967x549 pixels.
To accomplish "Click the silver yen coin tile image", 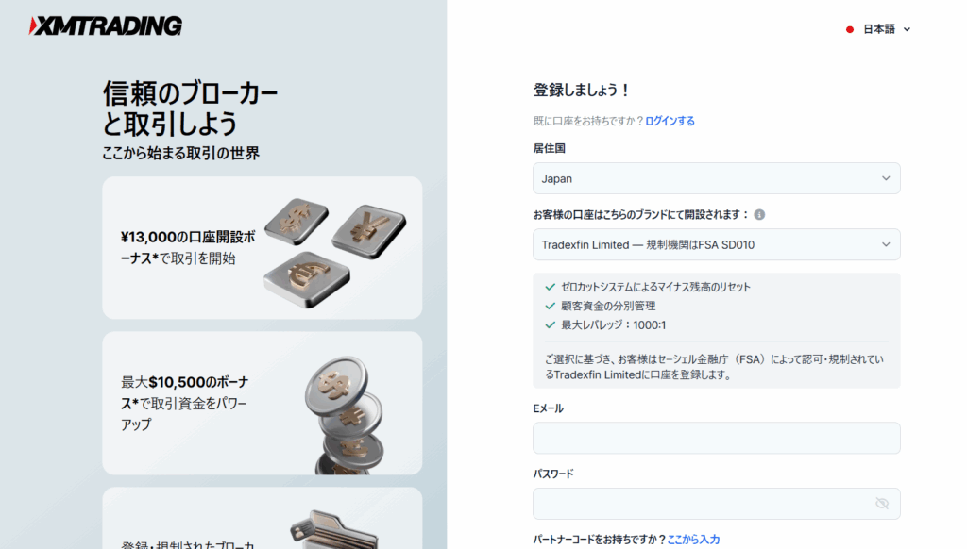I will pyautogui.click(x=369, y=231).
